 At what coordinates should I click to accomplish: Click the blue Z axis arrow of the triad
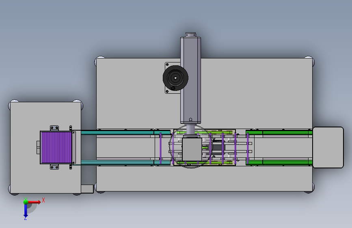(26, 211)
